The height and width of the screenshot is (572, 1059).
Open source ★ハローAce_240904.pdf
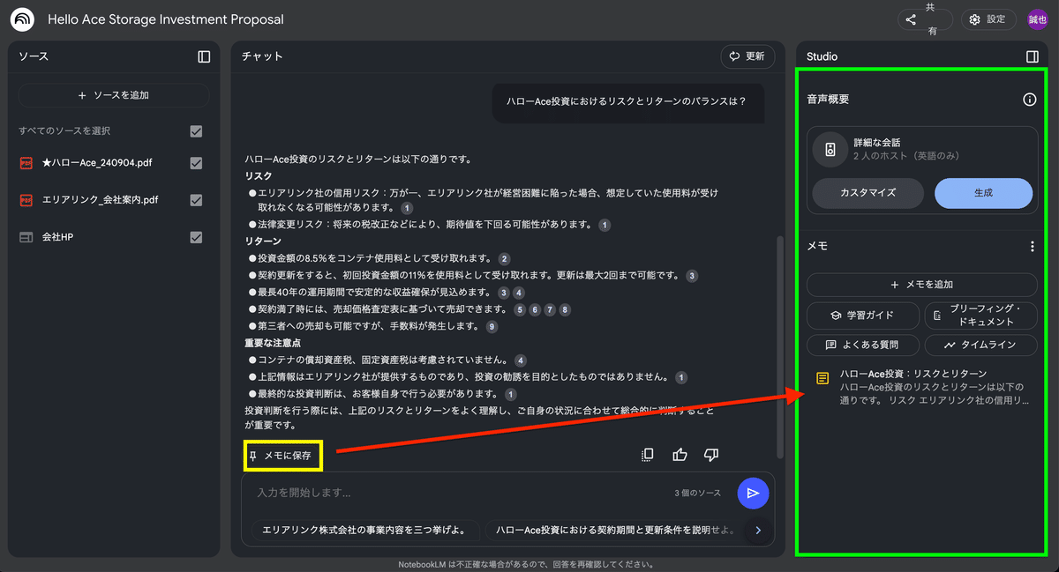click(x=97, y=163)
